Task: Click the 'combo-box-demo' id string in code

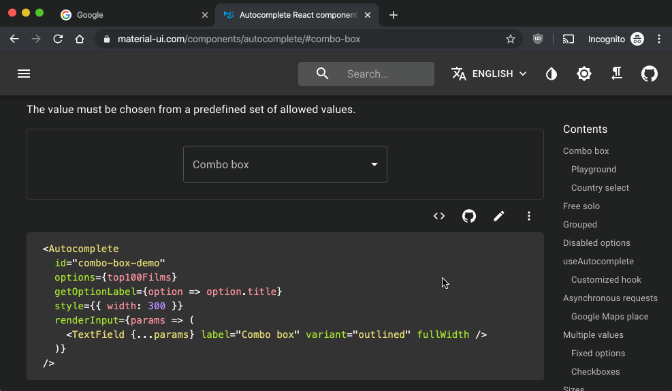Action: tap(118, 263)
